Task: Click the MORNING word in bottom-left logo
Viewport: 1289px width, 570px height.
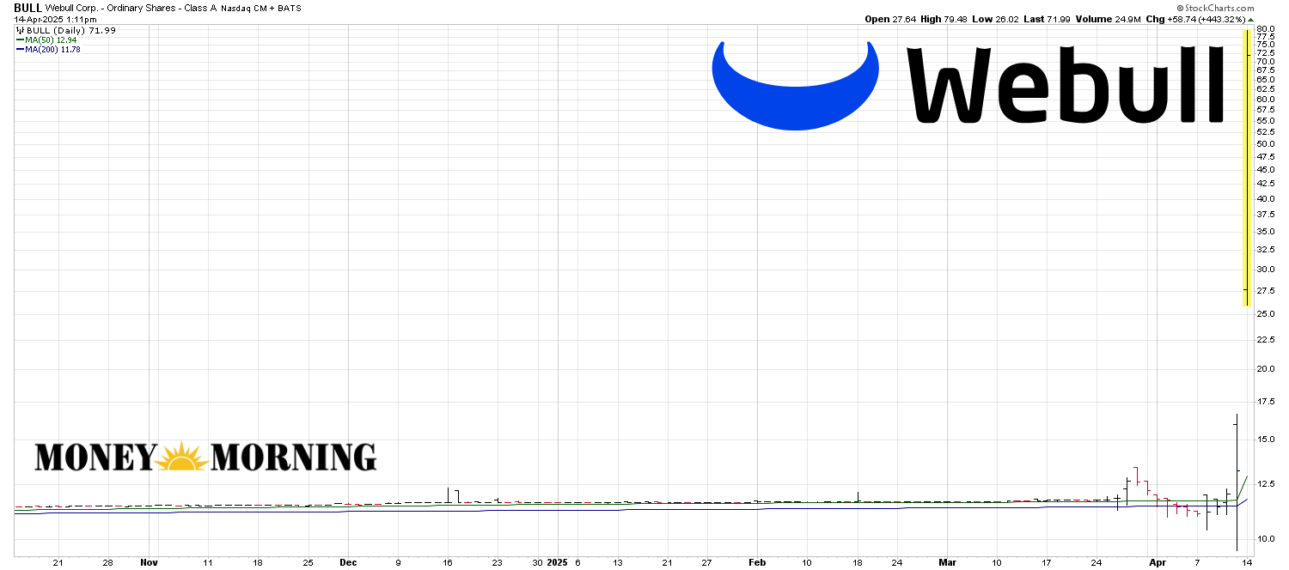Action: [293, 458]
